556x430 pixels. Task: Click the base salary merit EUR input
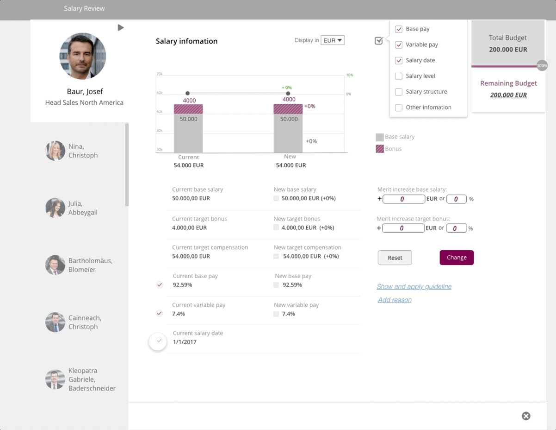point(404,199)
